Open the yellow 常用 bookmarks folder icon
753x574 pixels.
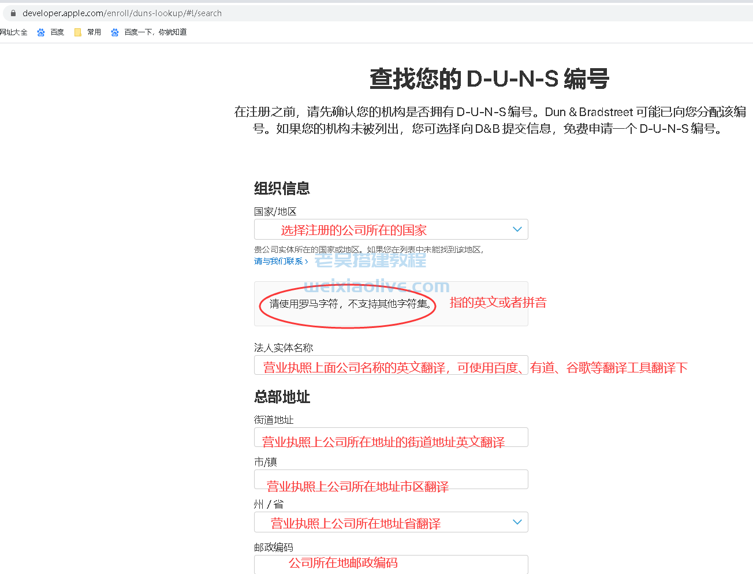(x=77, y=32)
